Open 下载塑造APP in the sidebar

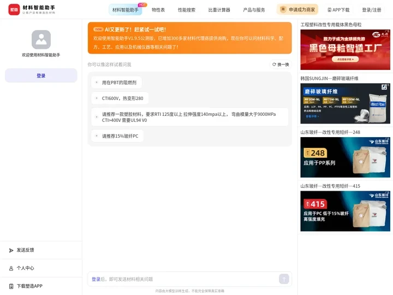pos(41,286)
